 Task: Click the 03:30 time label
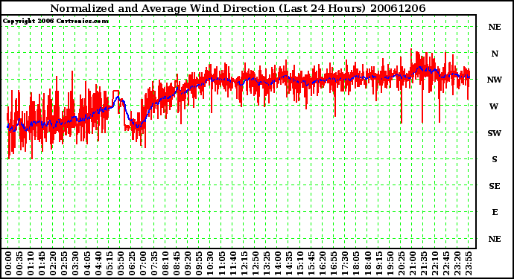tap(75, 263)
